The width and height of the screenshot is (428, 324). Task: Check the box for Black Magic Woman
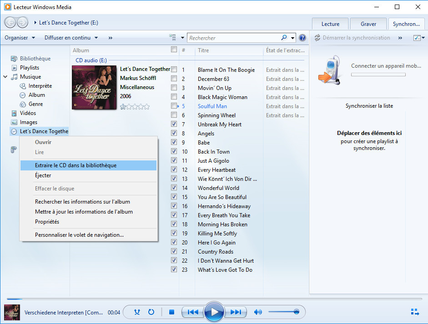pyautogui.click(x=174, y=96)
